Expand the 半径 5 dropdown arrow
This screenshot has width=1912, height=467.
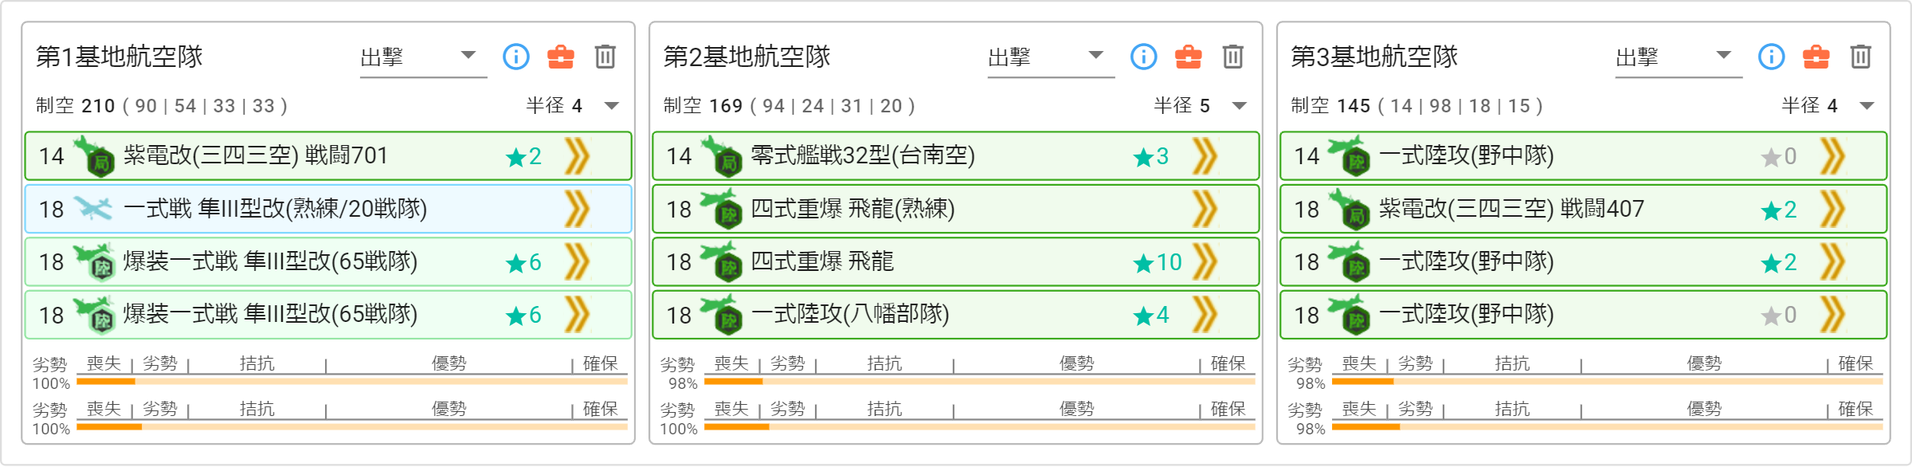(x=1240, y=106)
